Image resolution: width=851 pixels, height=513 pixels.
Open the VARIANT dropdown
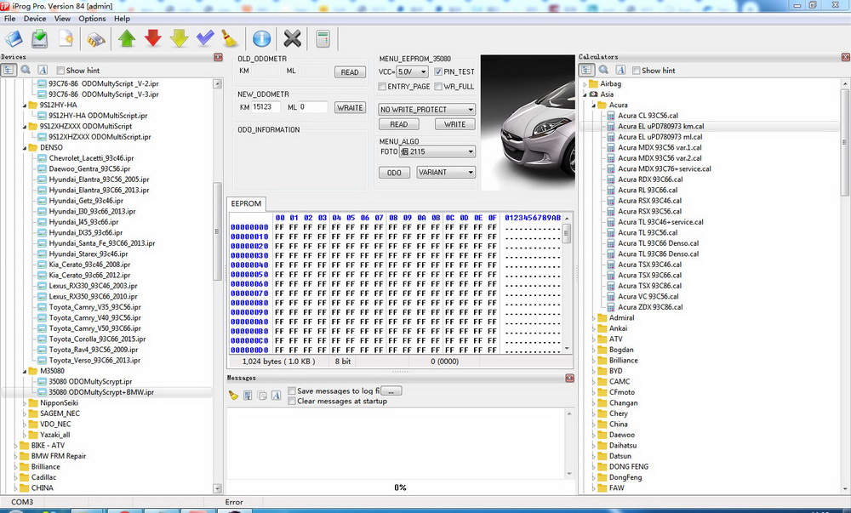pos(446,172)
